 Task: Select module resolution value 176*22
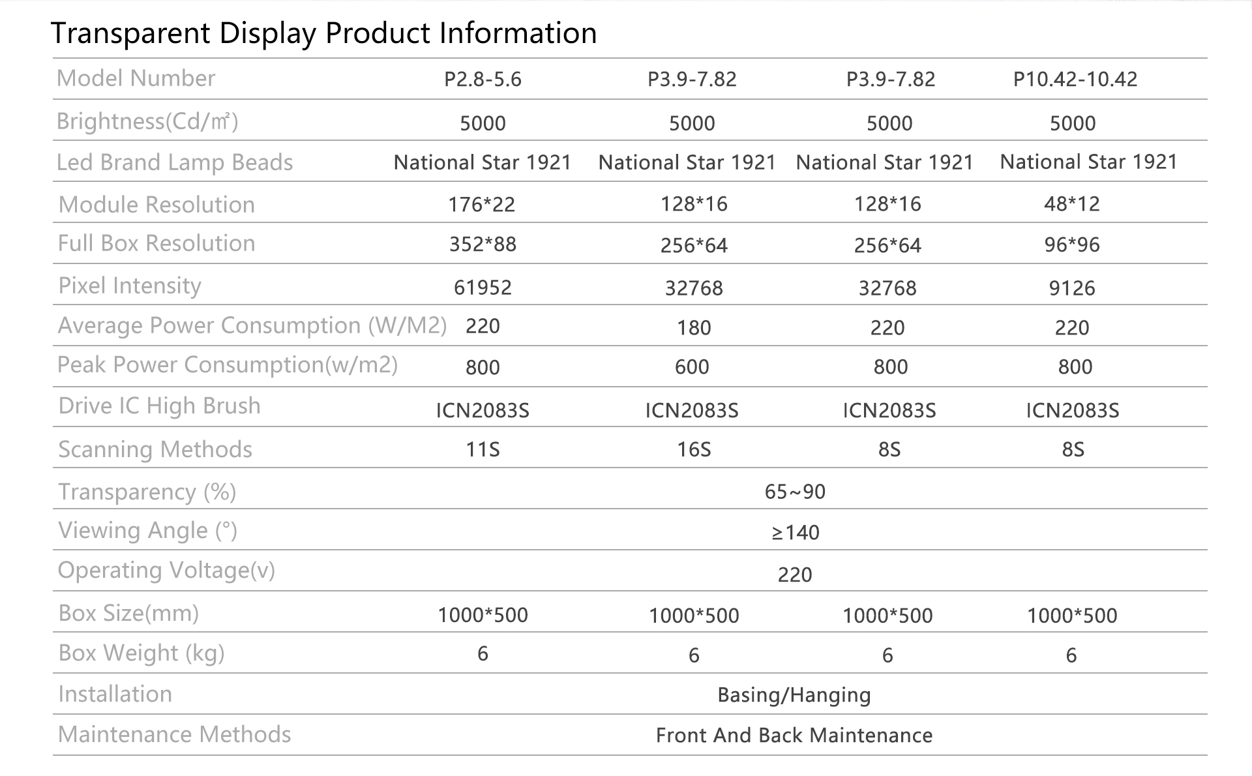coord(482,205)
